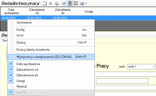156x96 pixels.
Task: Click Zatrudnienia do column header
Action: pyautogui.click(x=65, y=11)
